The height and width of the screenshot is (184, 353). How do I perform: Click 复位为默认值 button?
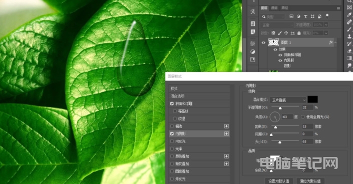pyautogui.click(x=310, y=181)
